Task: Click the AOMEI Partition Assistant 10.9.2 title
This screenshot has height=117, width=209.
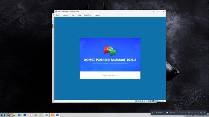Action: point(110,60)
